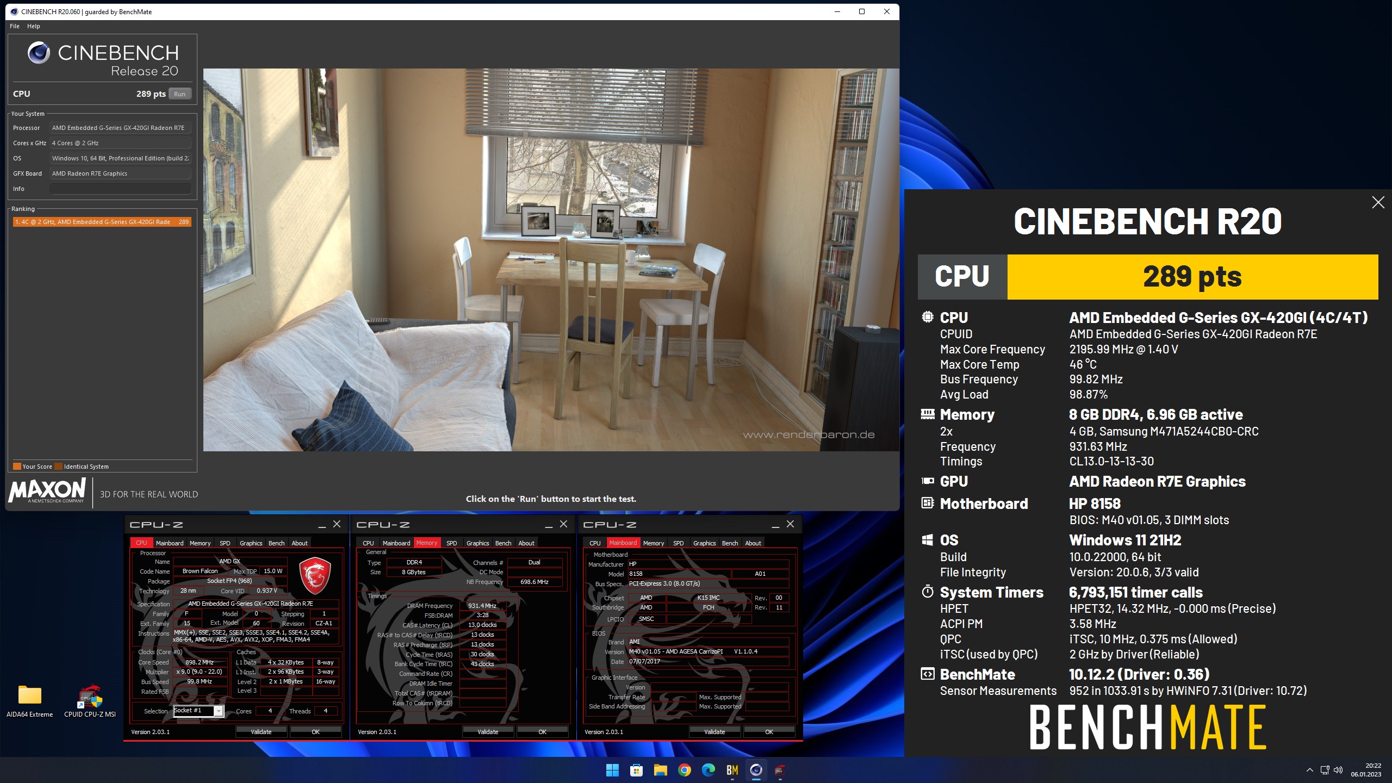Click the Core Speed value 898.2 MHz
1392x783 pixels.
[200, 662]
